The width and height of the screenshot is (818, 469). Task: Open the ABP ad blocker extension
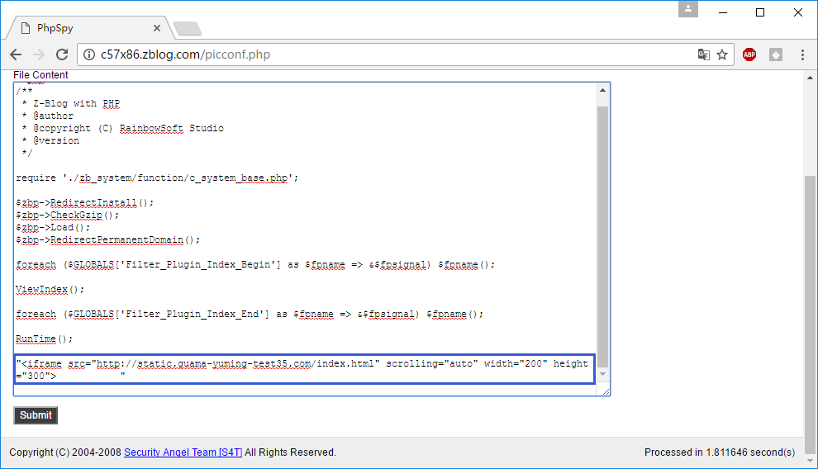749,54
